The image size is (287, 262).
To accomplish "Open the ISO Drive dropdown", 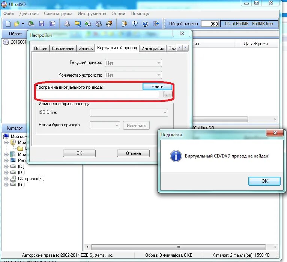I will 129,112.
